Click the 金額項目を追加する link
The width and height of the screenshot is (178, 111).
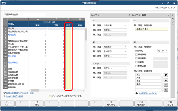pyautogui.click(x=148, y=94)
